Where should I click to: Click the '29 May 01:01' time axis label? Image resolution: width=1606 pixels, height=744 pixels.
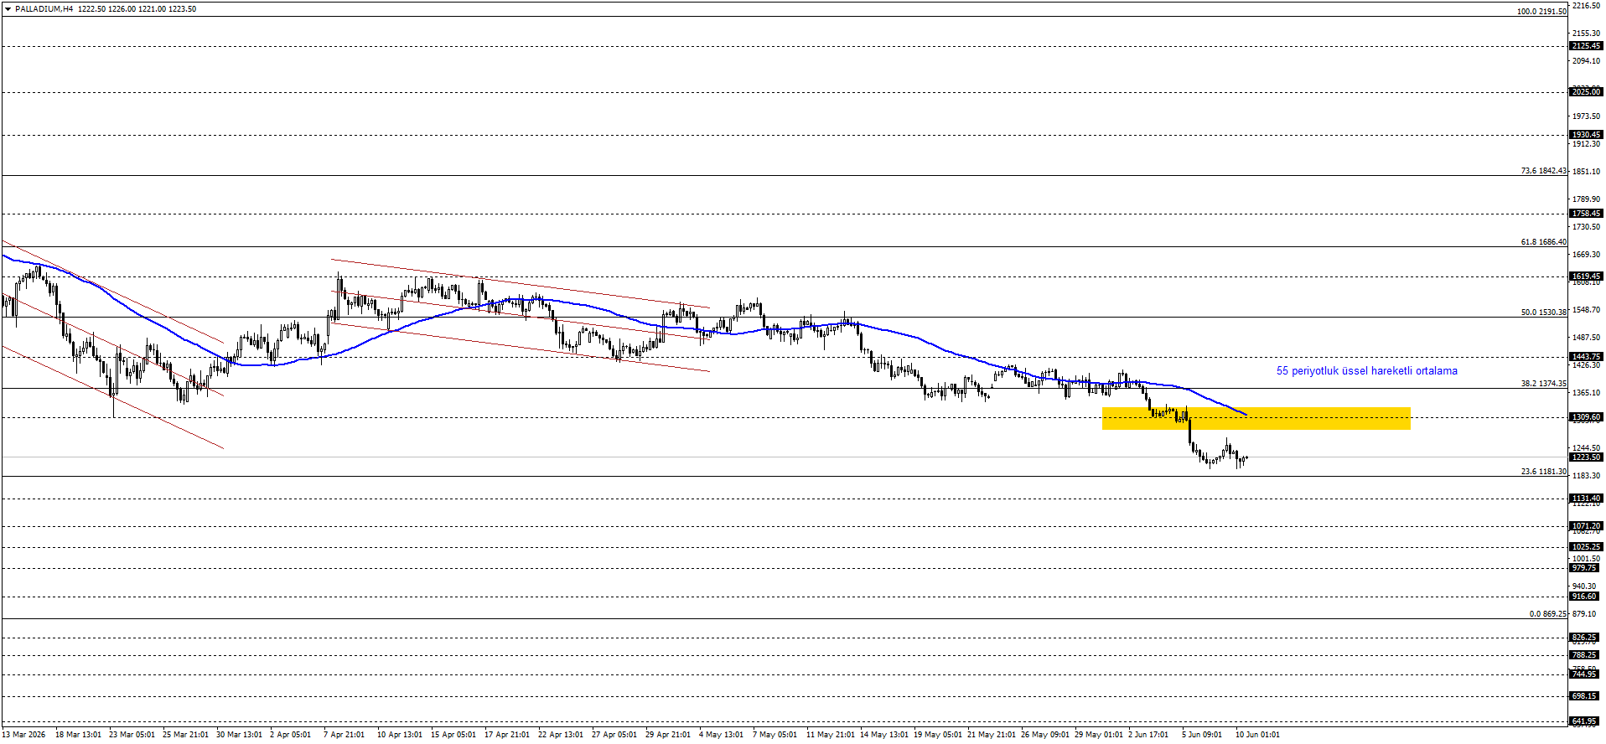coord(1099,735)
